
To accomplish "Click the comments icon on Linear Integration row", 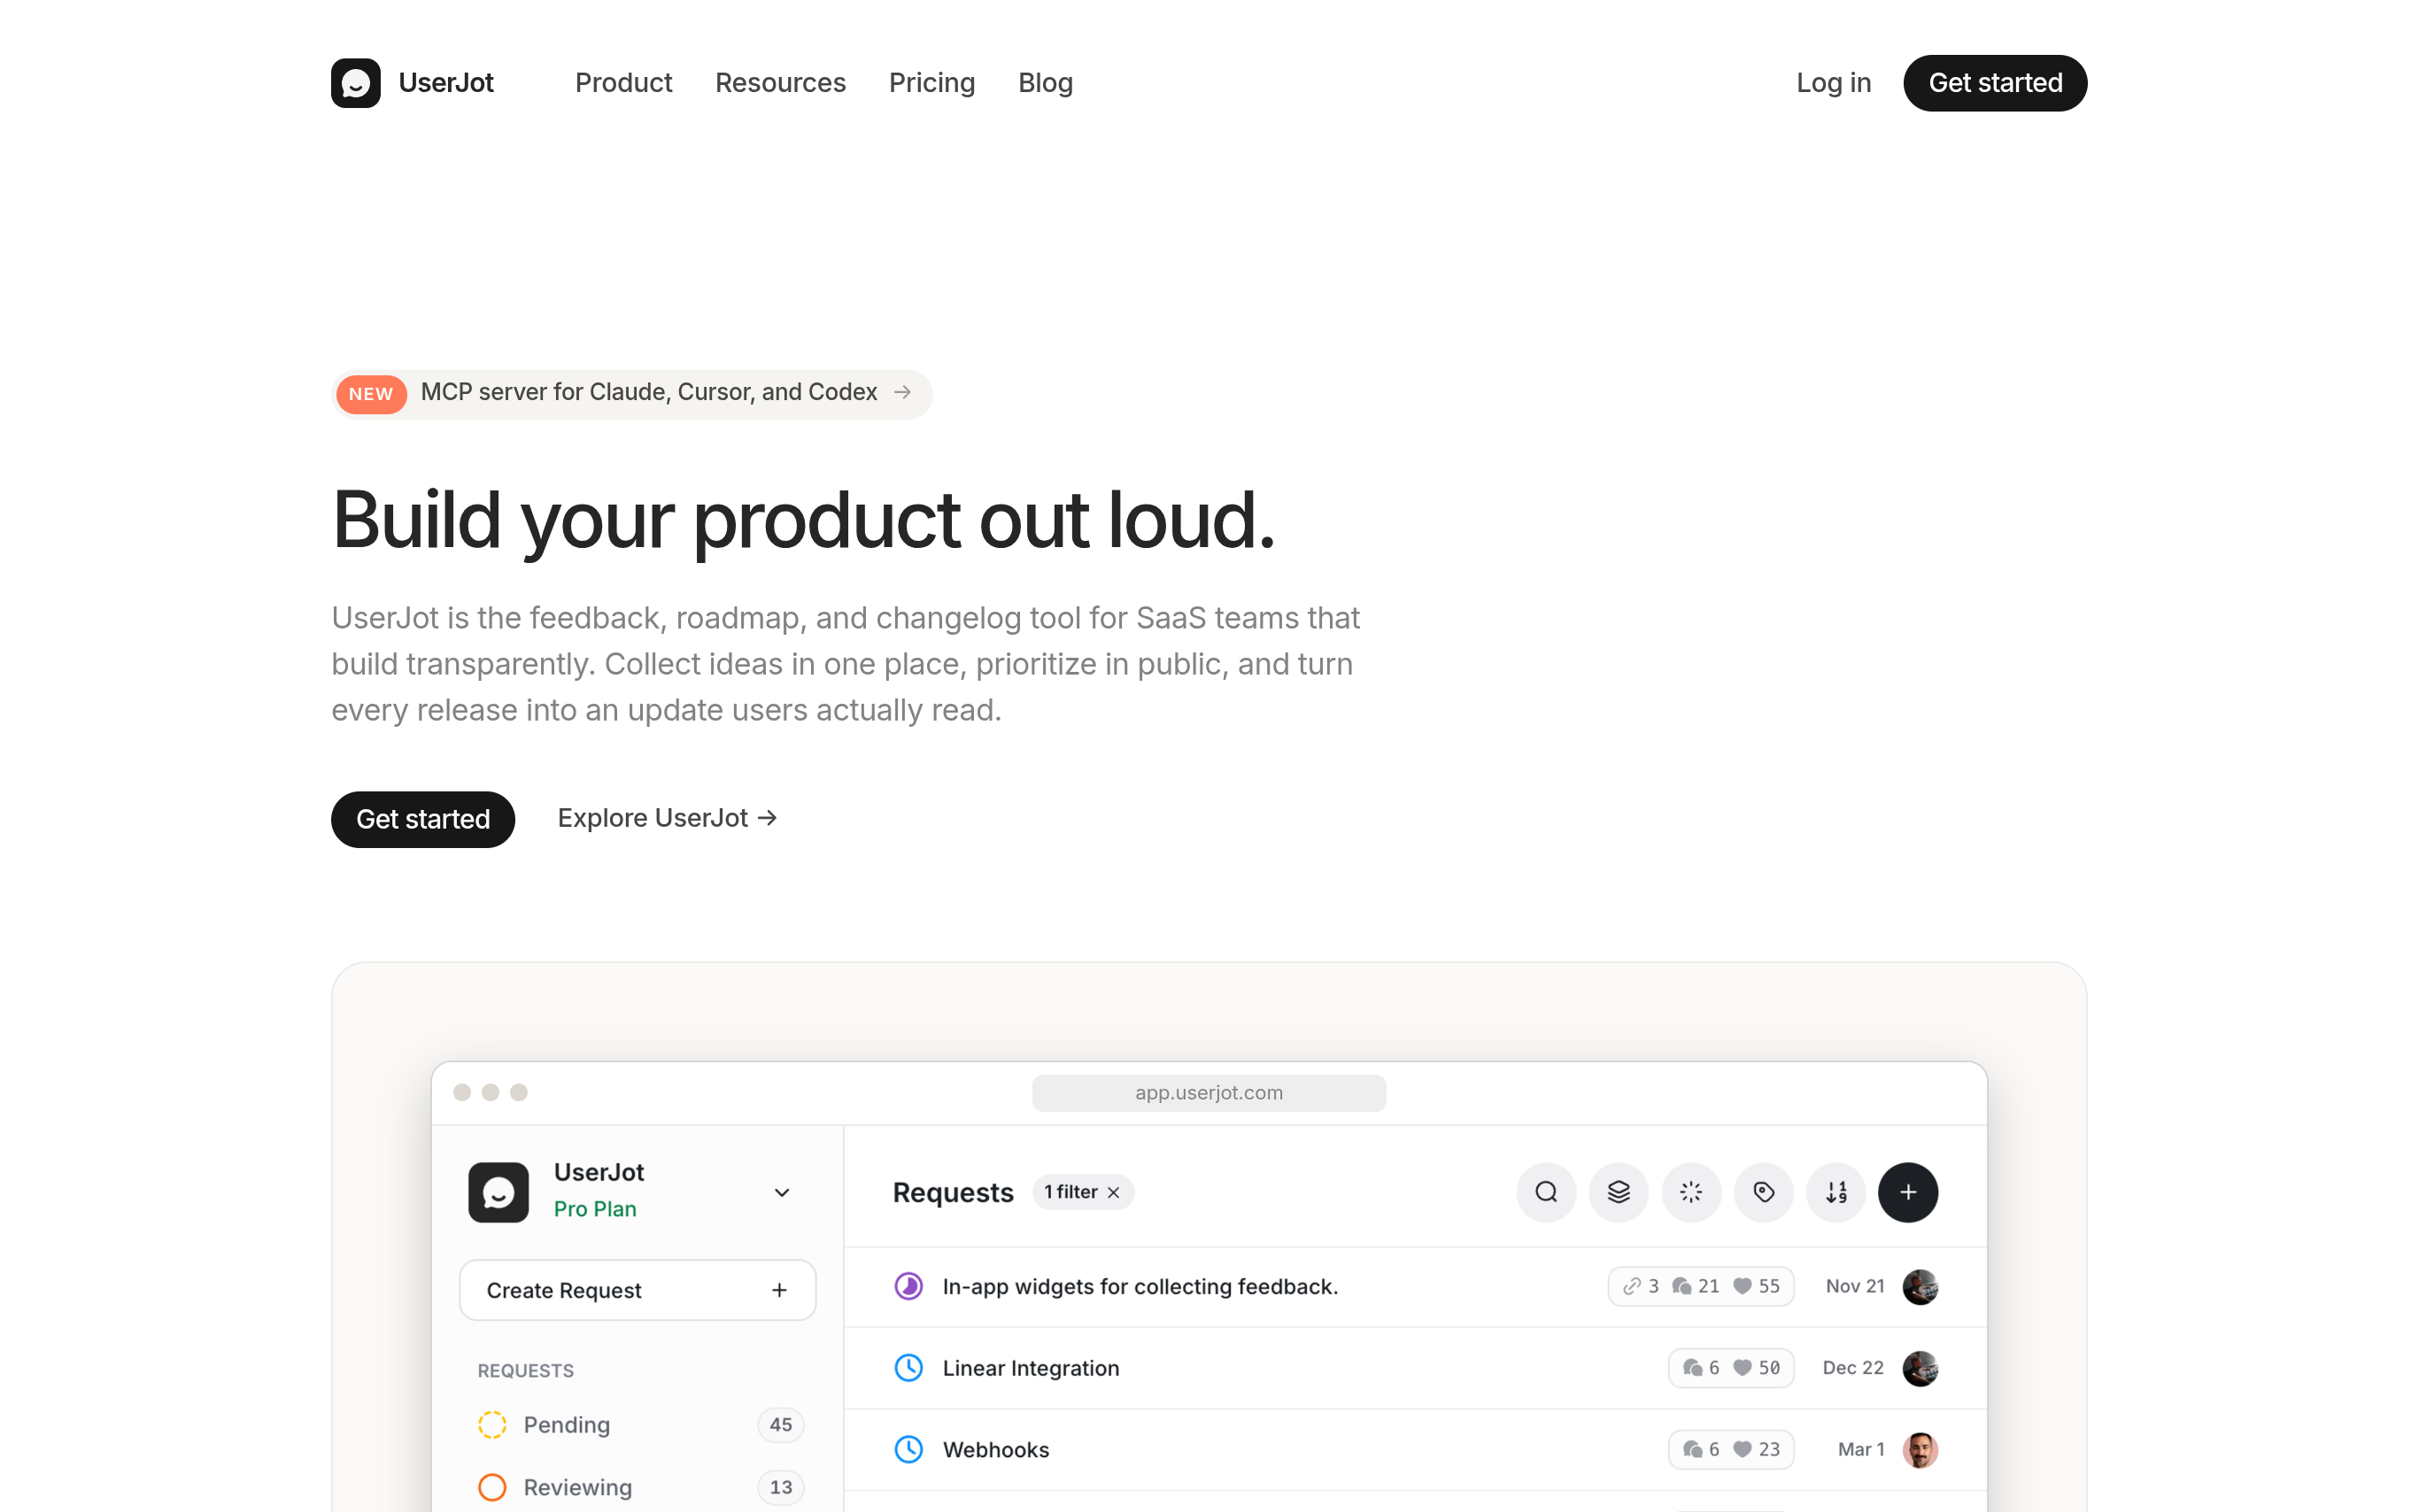I will (x=1692, y=1368).
